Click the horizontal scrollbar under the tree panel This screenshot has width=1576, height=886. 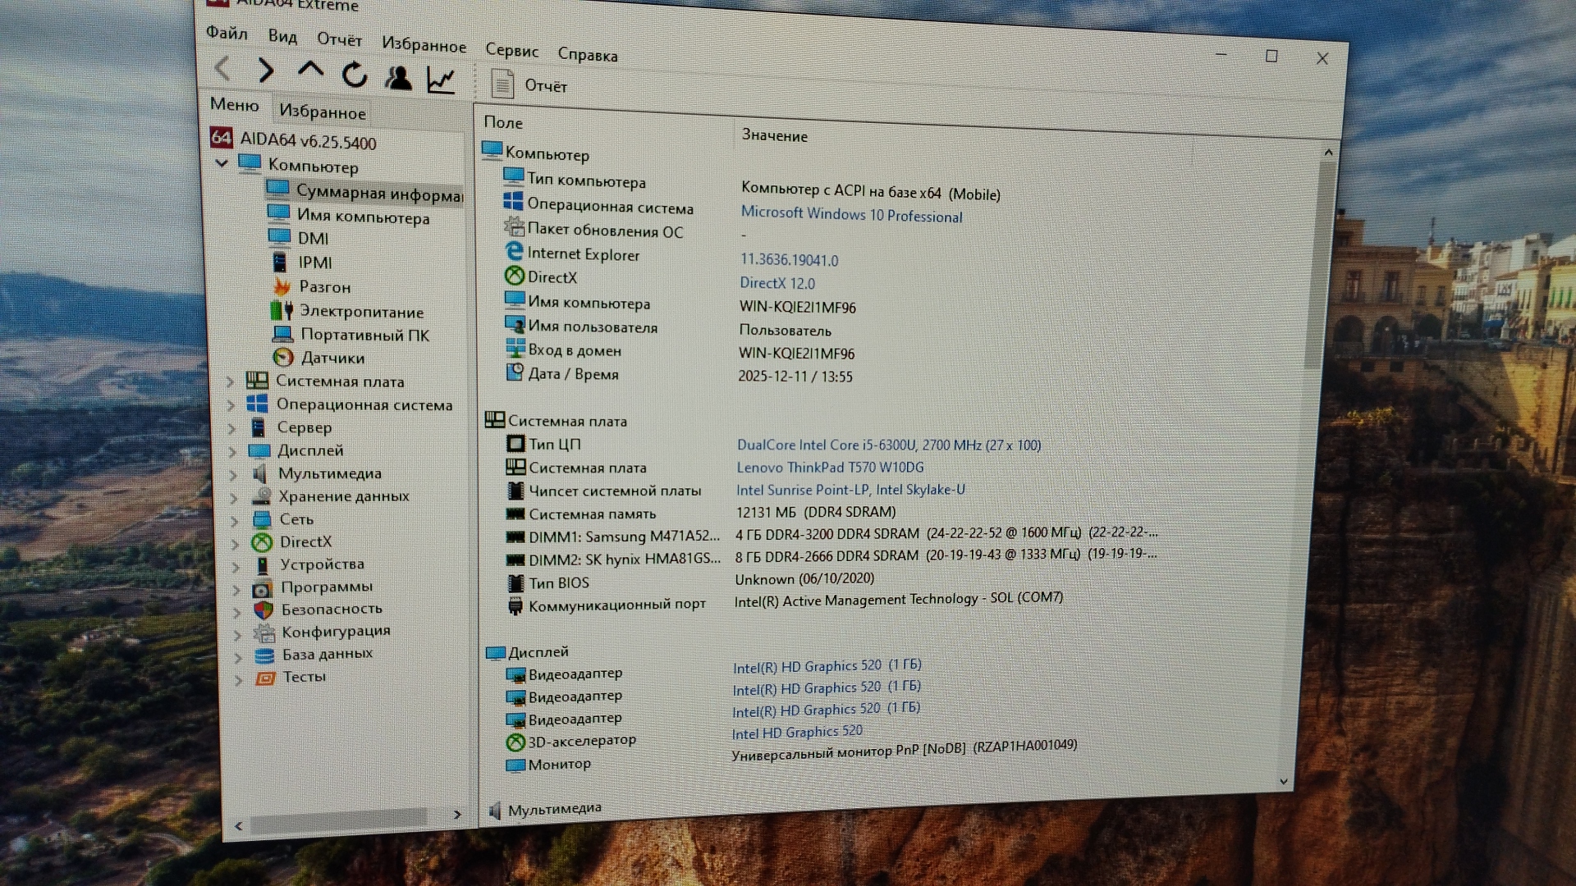pos(338,818)
